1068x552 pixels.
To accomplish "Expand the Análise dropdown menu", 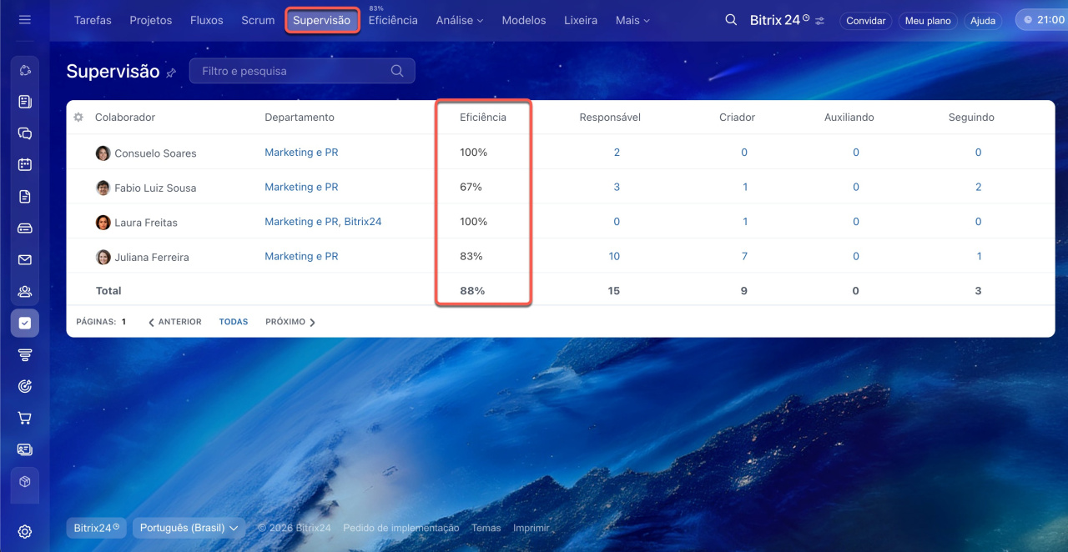I will [x=459, y=20].
